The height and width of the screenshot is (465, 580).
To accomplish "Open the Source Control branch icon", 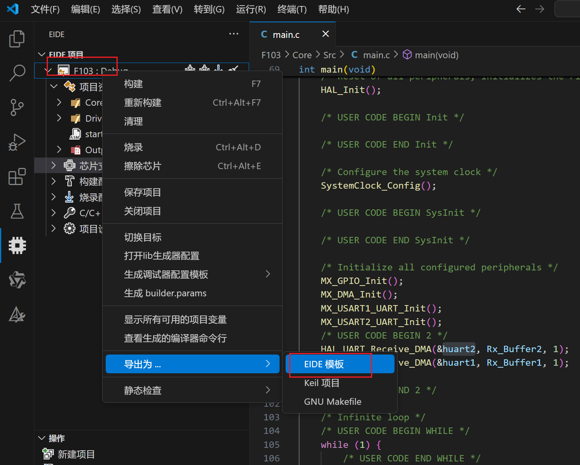I will (17, 107).
